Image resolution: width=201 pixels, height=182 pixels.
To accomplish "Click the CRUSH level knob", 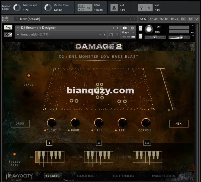I will pyautogui.click(x=146, y=123).
